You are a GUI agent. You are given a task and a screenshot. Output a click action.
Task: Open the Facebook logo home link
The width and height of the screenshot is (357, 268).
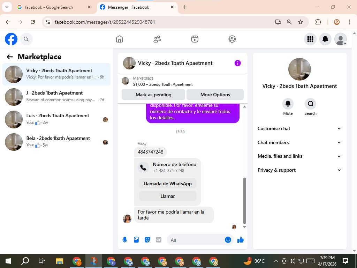pos(11,39)
